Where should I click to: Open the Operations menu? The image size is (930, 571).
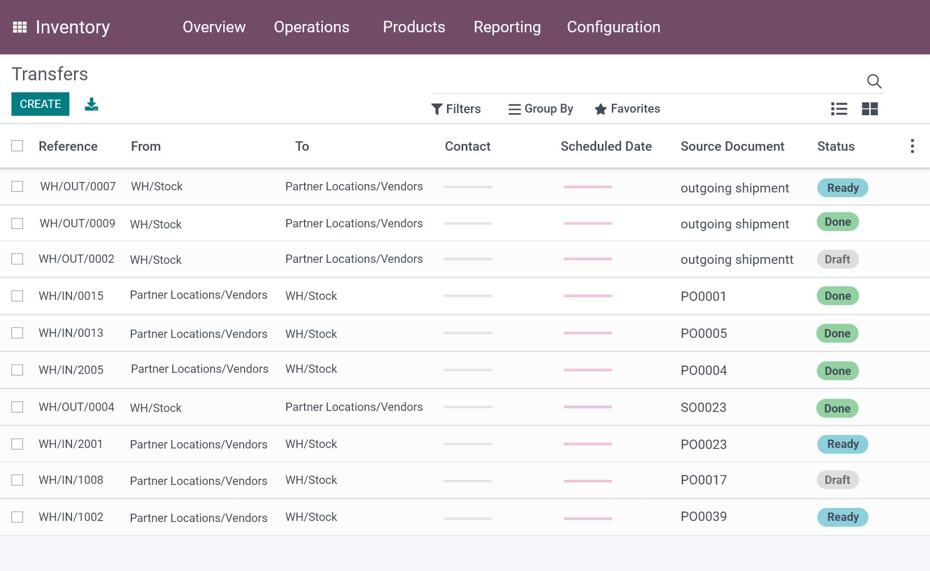311,27
